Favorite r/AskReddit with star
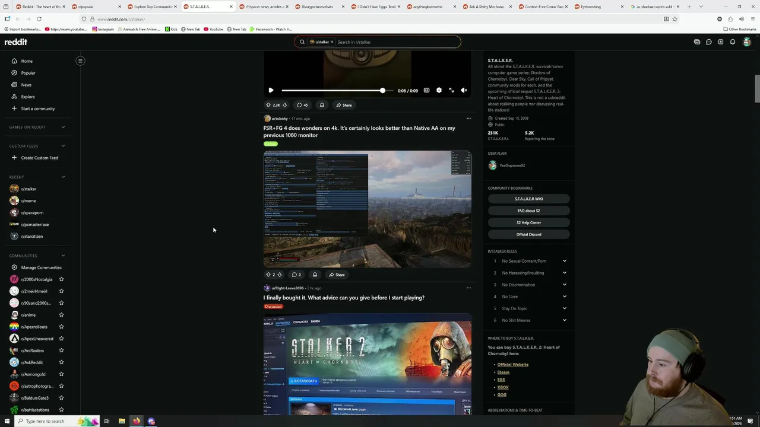Screen dimensions: 760x427 point(61,362)
